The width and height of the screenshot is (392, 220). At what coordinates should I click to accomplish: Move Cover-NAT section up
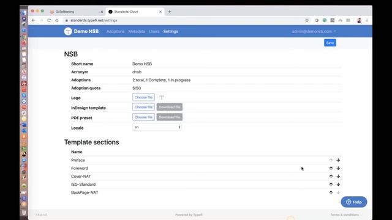[331, 177]
